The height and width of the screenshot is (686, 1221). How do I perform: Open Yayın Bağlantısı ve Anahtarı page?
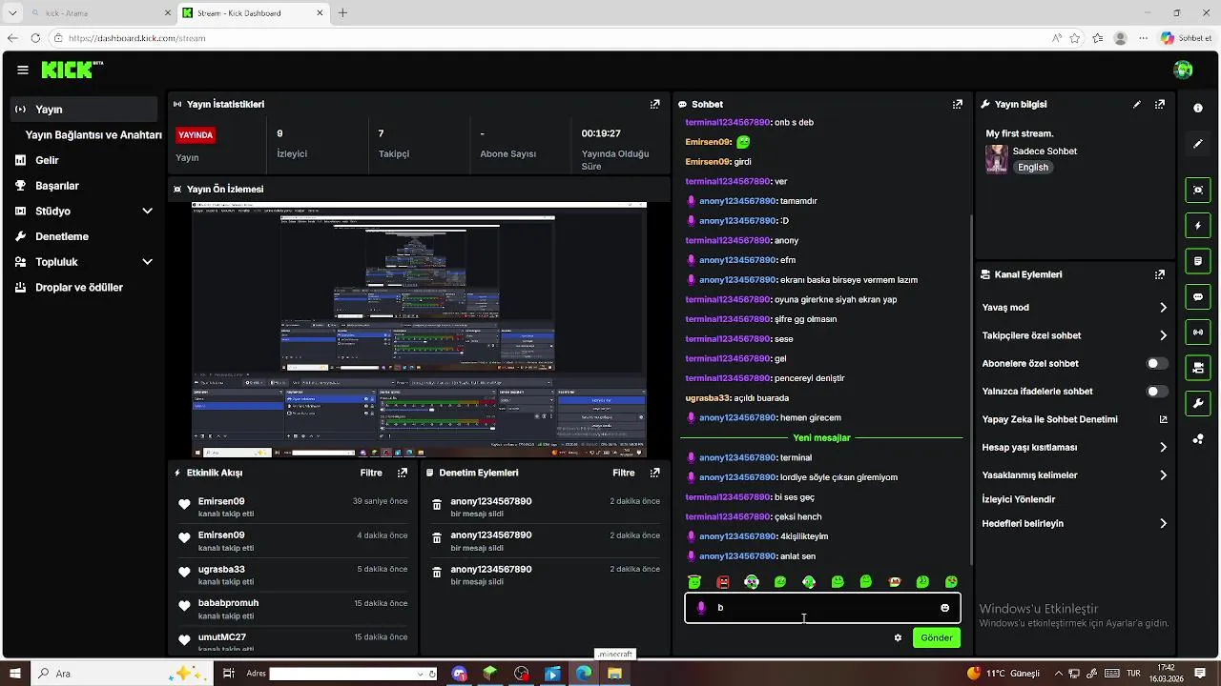[x=93, y=135]
